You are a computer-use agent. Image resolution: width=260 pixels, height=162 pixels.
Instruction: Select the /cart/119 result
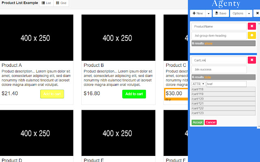[x=223, y=94]
